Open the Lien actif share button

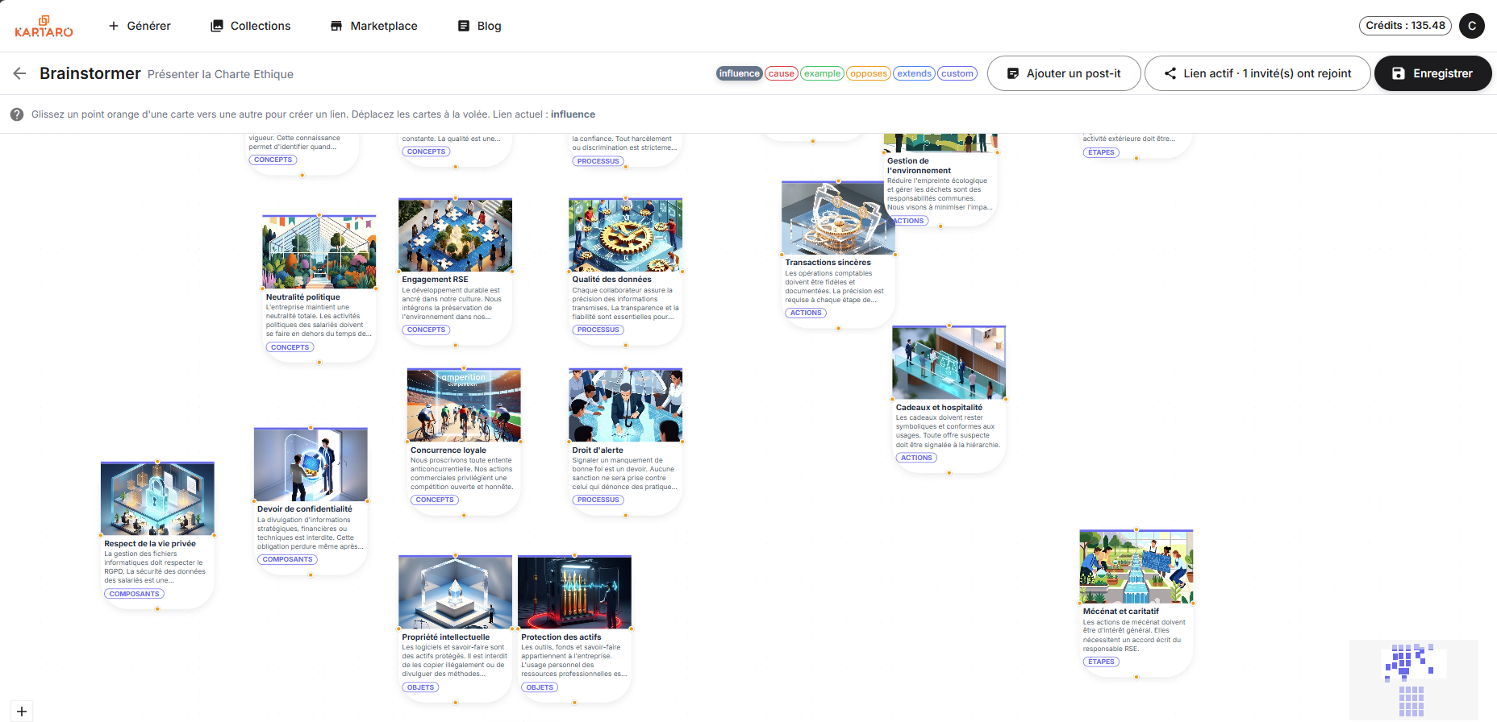click(x=1257, y=73)
